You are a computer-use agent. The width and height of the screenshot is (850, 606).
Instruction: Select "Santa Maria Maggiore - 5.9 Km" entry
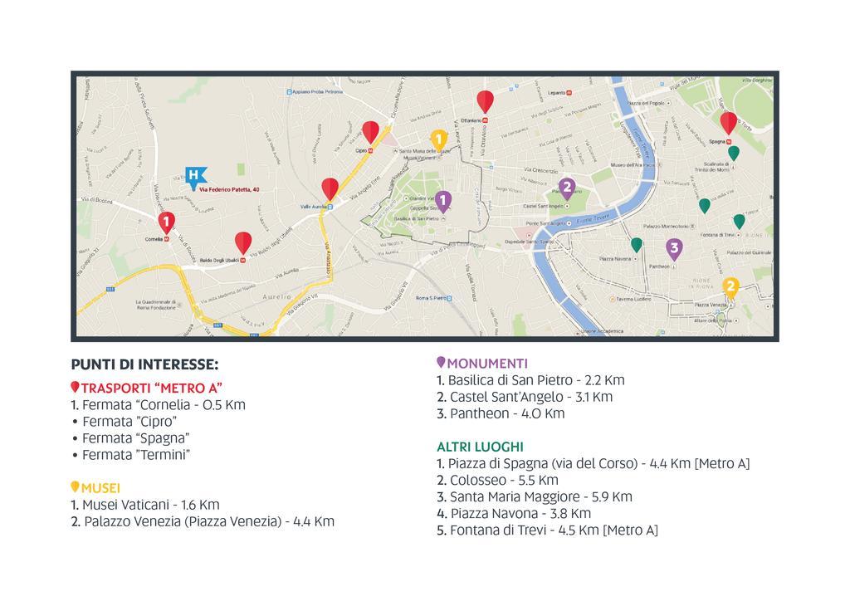[535, 496]
